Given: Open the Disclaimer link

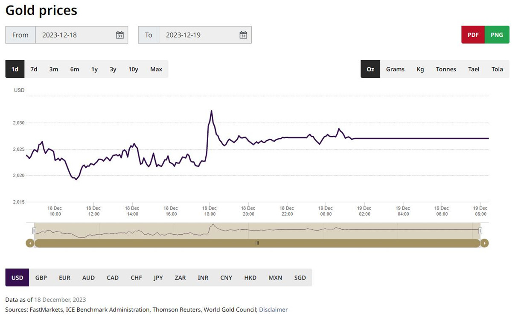Looking at the screenshot, I should click(x=273, y=309).
